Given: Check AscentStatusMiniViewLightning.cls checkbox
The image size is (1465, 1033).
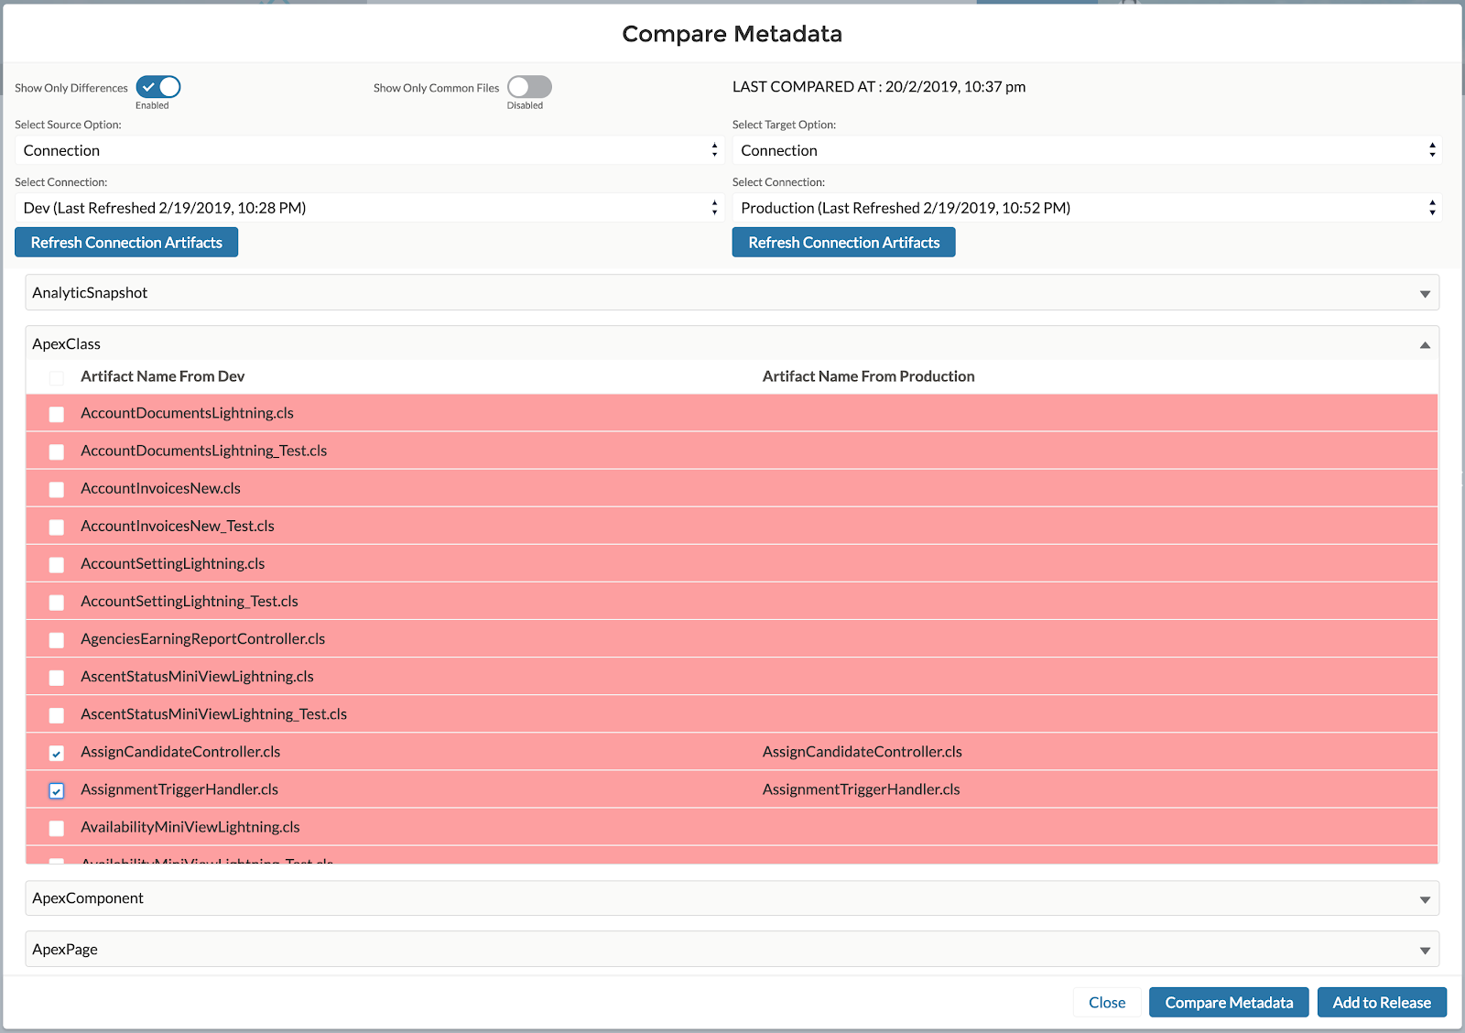Looking at the screenshot, I should tap(57, 677).
